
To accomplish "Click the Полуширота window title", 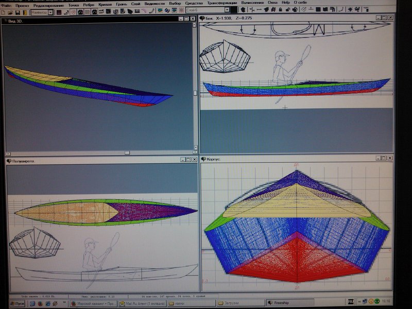I will 23,161.
